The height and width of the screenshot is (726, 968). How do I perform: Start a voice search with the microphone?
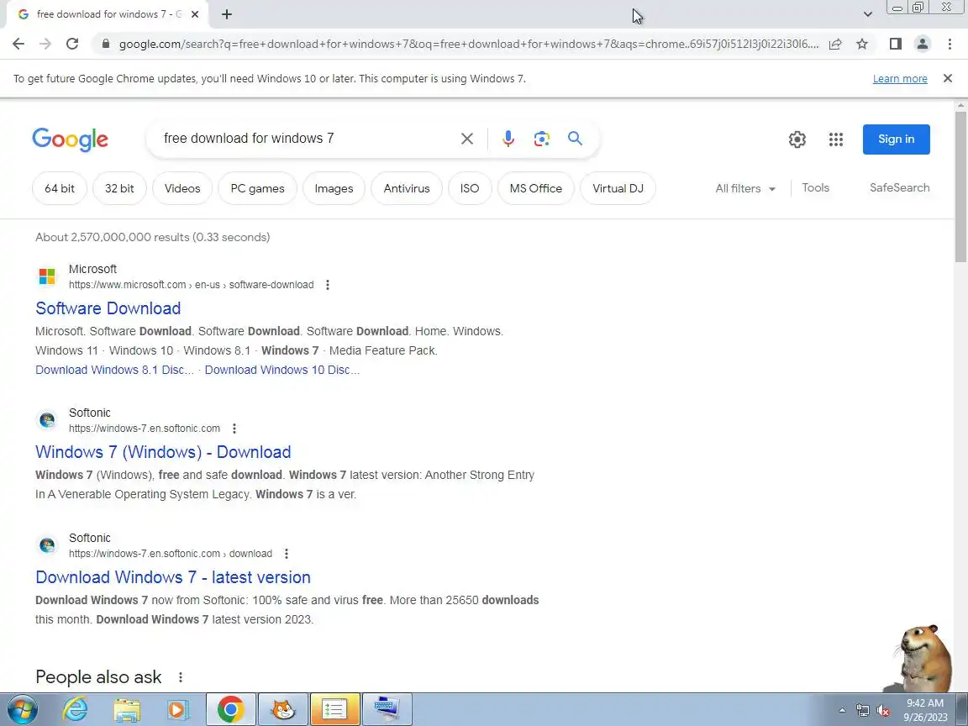click(x=508, y=139)
